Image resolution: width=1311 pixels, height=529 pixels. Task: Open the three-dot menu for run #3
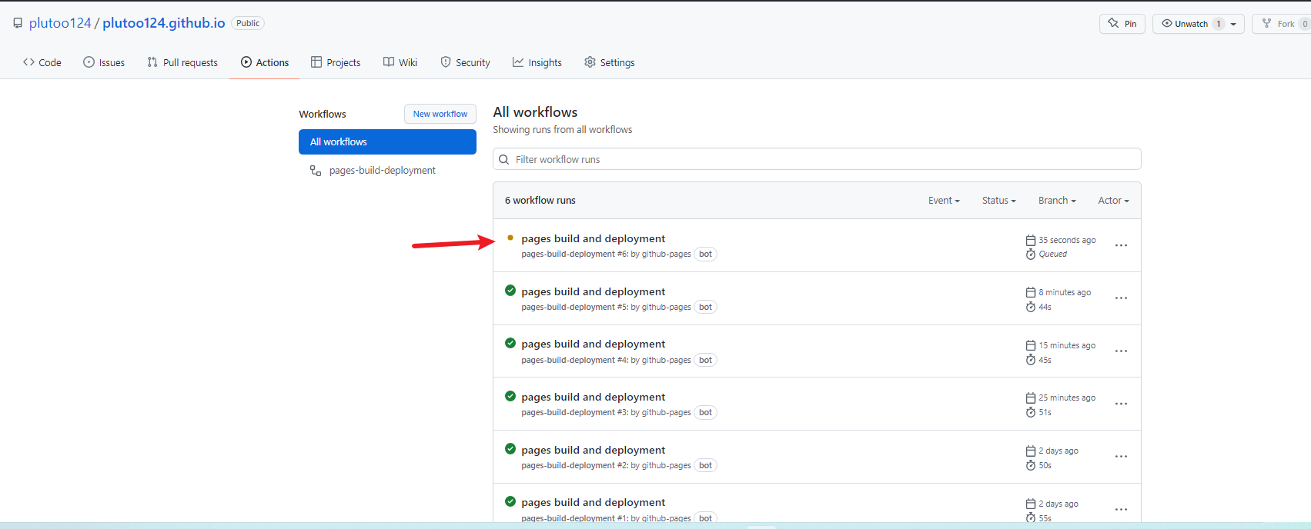pyautogui.click(x=1121, y=404)
